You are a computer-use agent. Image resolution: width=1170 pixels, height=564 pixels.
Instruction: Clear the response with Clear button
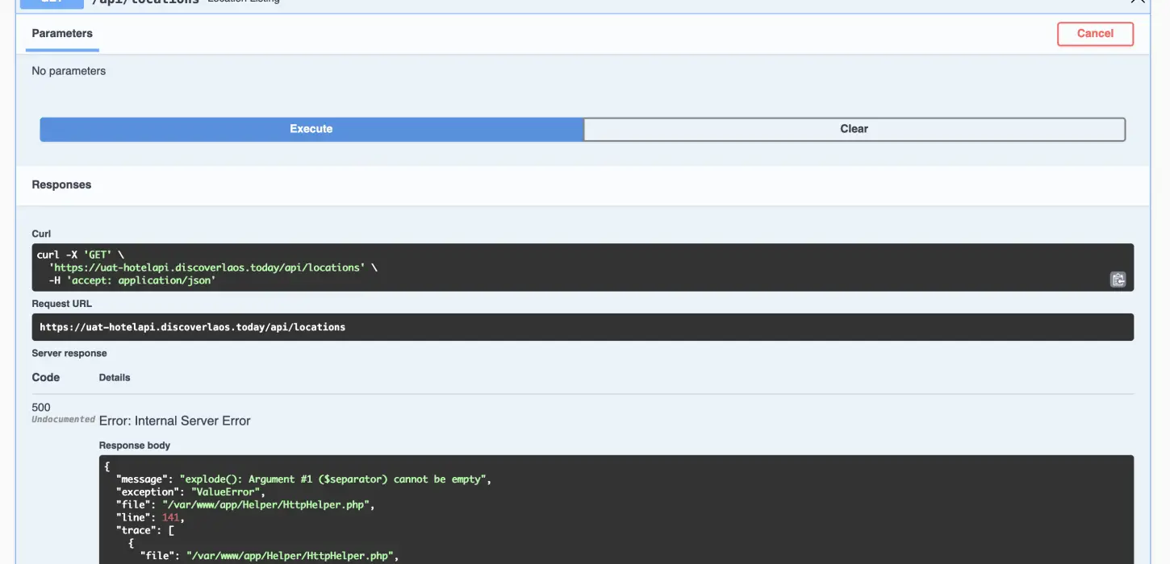click(854, 129)
